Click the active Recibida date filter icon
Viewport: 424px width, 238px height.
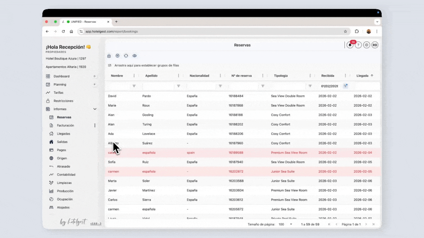coord(345,86)
